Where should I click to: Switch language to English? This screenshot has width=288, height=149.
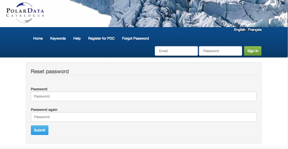(x=240, y=30)
